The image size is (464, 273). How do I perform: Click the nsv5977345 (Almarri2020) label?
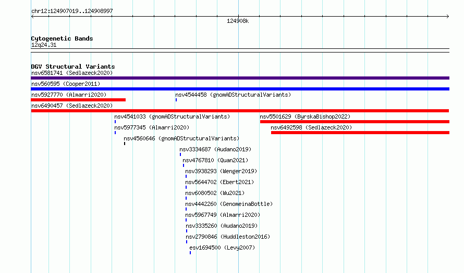[x=152, y=127]
